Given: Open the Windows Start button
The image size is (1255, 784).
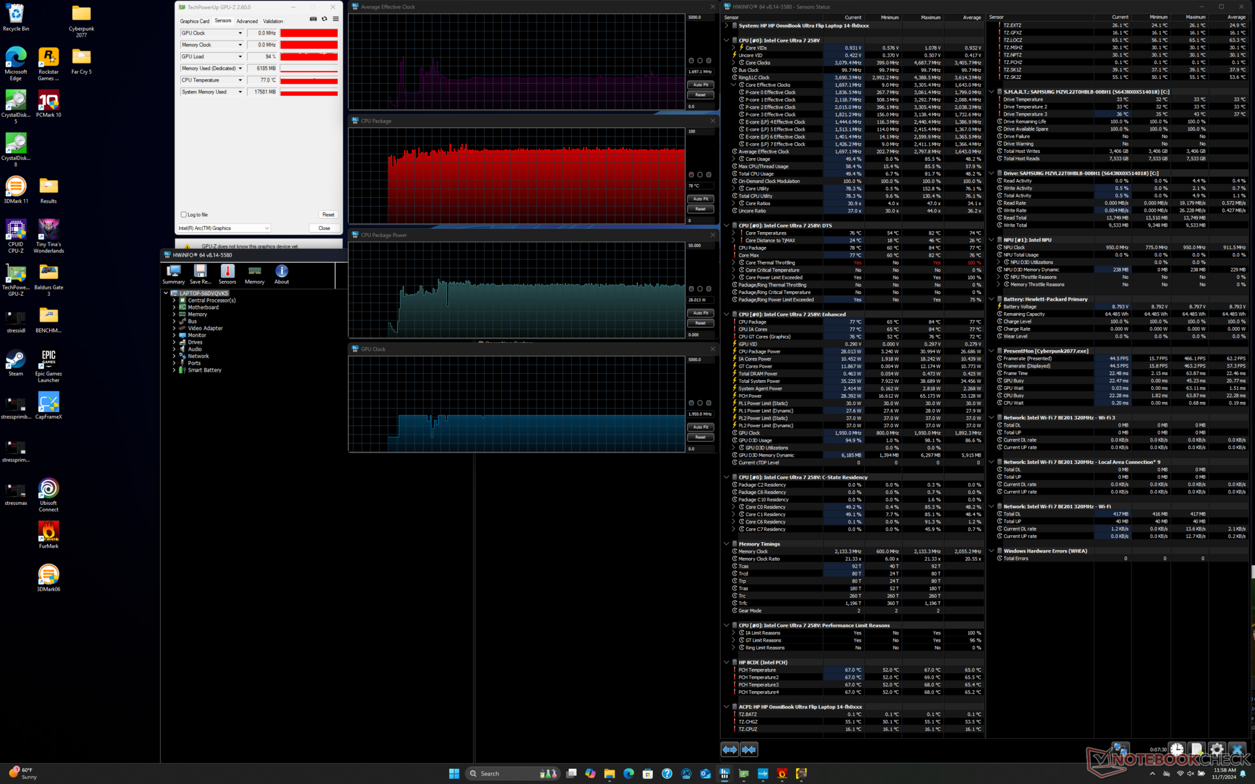Looking at the screenshot, I should click(x=454, y=774).
